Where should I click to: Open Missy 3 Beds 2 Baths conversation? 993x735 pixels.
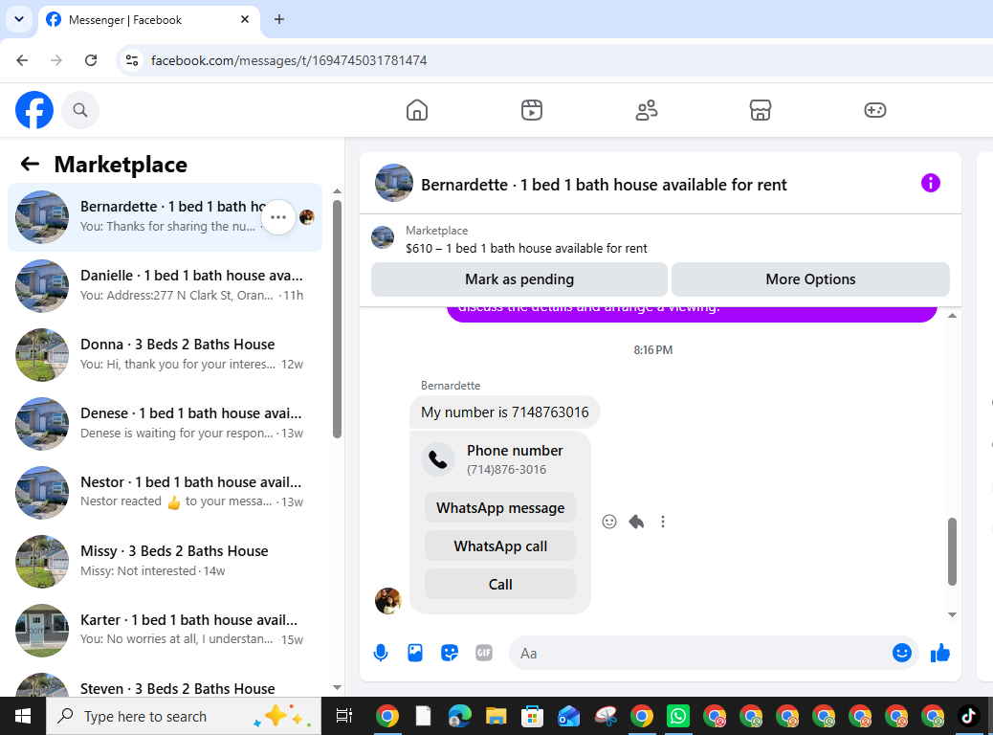pyautogui.click(x=165, y=562)
